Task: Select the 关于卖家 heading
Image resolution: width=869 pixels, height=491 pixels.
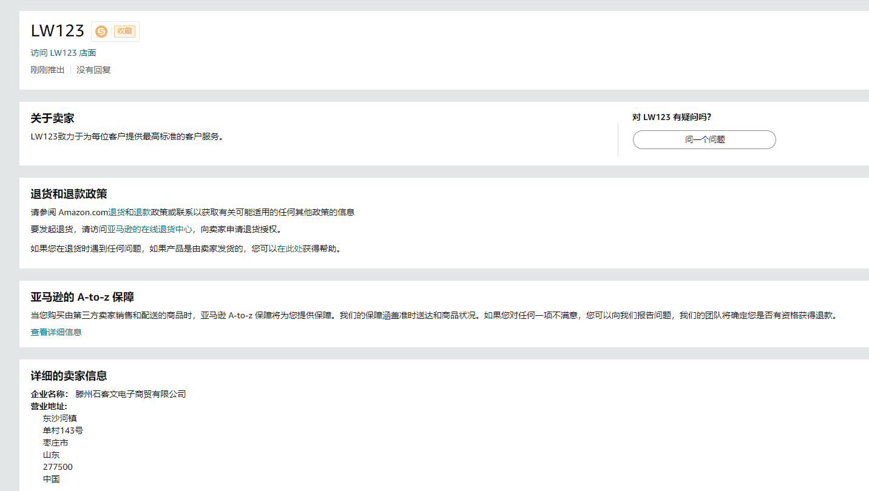Action: coord(53,118)
